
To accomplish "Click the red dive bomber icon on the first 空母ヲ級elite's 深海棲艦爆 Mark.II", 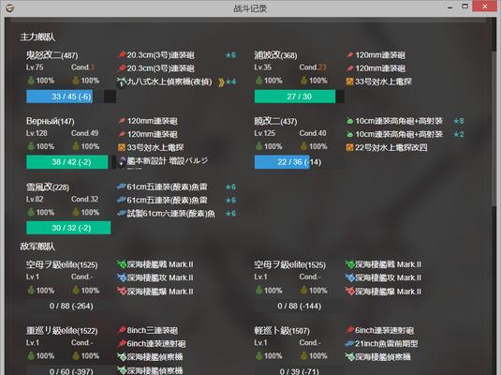I will [122, 292].
